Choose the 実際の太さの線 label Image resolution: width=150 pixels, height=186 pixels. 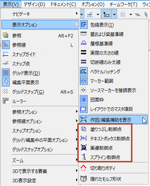[104, 53]
